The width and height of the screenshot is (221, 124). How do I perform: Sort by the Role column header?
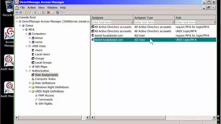coord(195,18)
